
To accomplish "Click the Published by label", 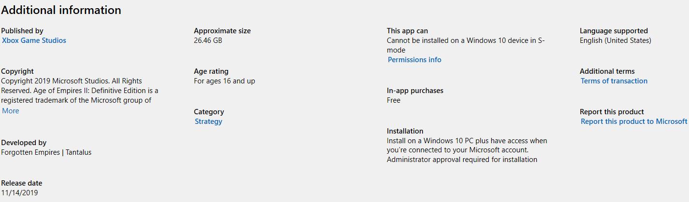I will coord(22,31).
